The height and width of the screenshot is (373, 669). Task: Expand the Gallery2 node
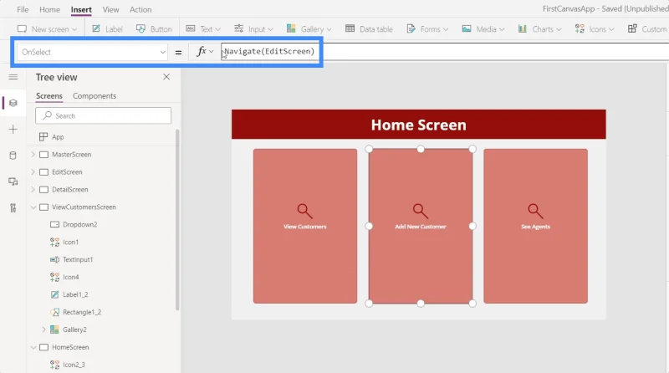tap(43, 330)
